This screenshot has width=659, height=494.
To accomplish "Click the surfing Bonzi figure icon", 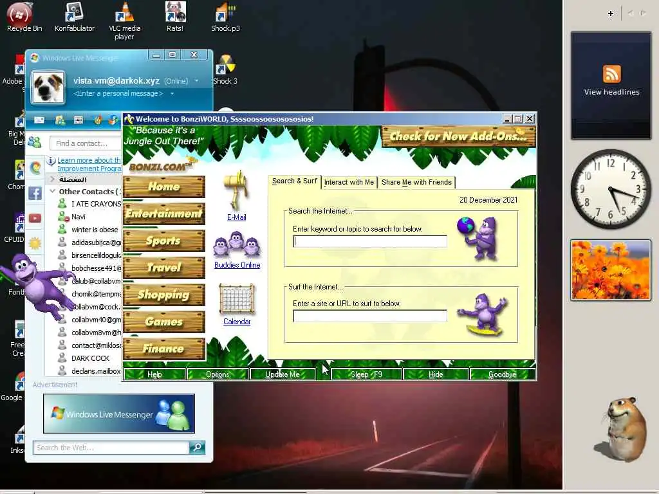I will pos(483,315).
